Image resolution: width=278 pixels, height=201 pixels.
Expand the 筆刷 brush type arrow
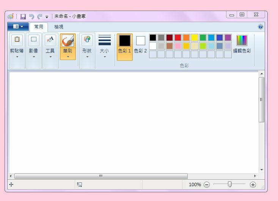pos(68,57)
